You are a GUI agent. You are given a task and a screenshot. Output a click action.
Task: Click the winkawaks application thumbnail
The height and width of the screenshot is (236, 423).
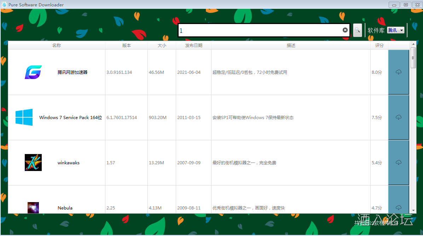tap(33, 162)
